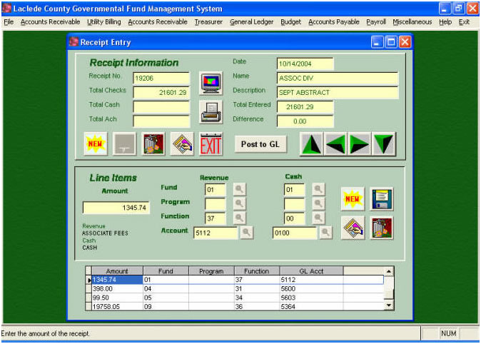The width and height of the screenshot is (481, 344).
Task: Click the floppy disk save icon in Line Items
Action: pyautogui.click(x=382, y=199)
